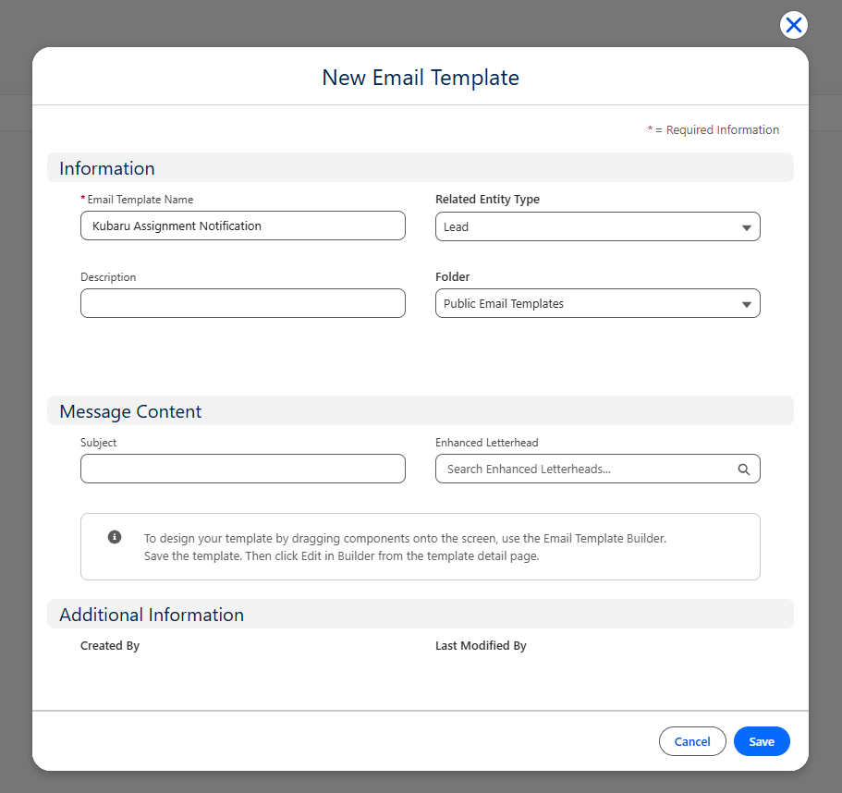Viewport: 842px width, 793px height.
Task: Click the Information section header
Action: (107, 168)
